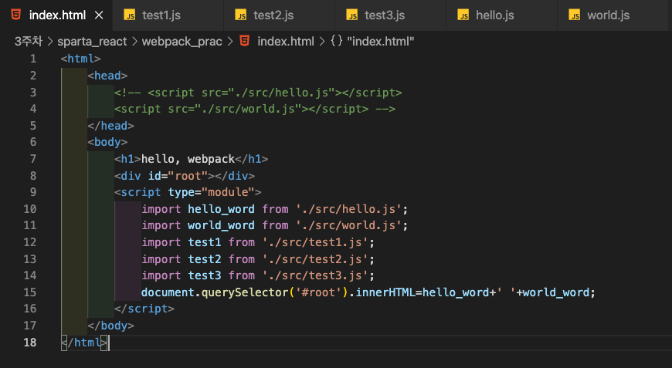Image resolution: width=672 pixels, height=368 pixels.
Task: Select the index.html tab label
Action: coord(57,15)
